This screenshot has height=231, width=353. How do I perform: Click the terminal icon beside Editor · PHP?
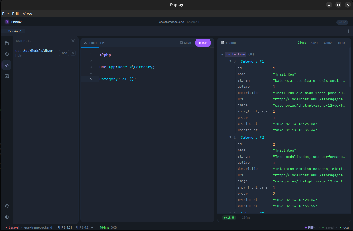(x=86, y=43)
